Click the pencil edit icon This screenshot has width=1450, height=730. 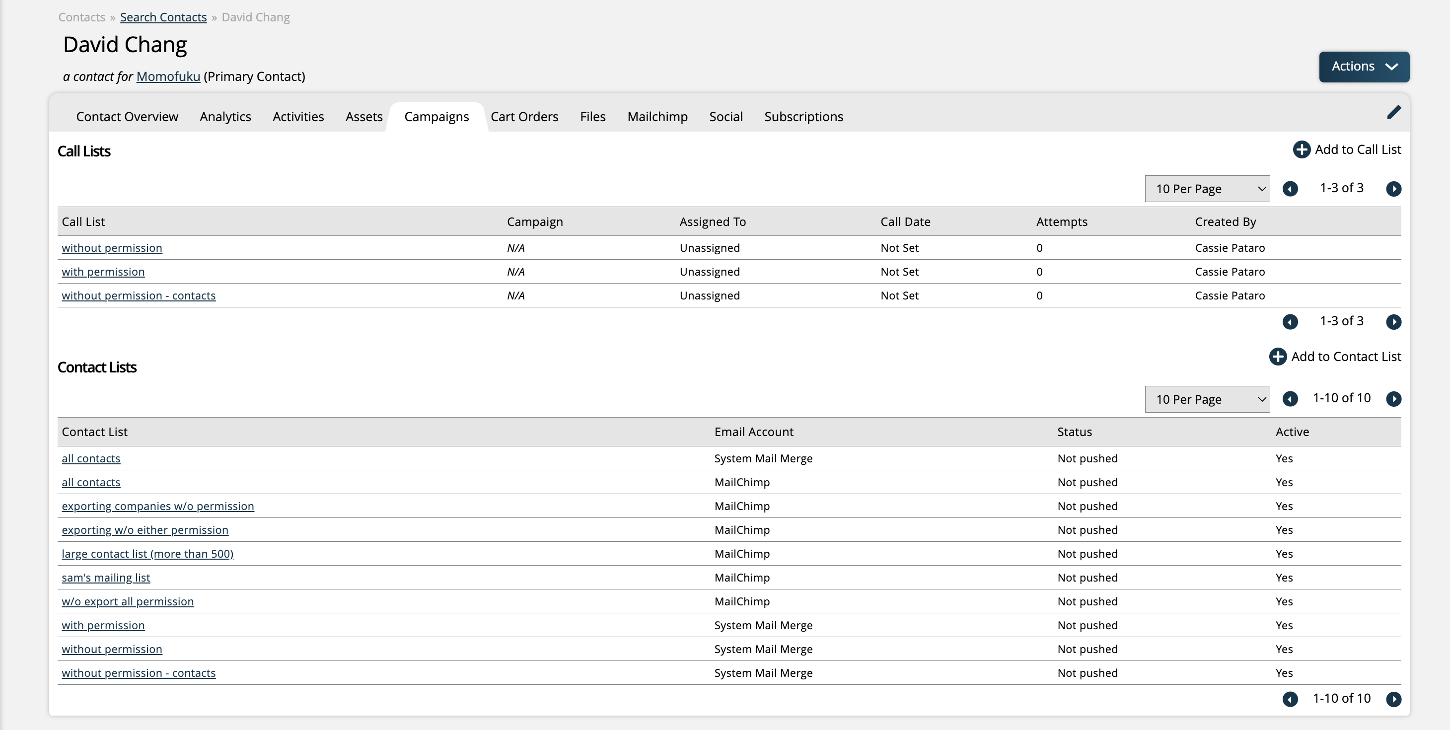(1393, 113)
